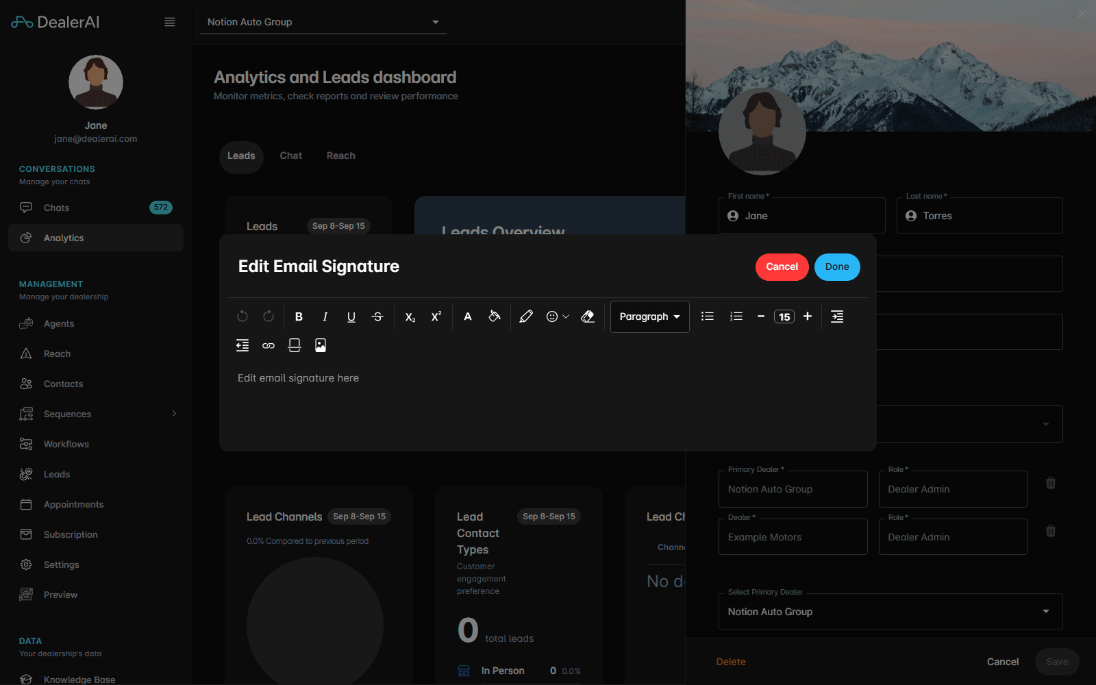The height and width of the screenshot is (685, 1096).
Task: Insert a hyperlink
Action: click(x=269, y=345)
